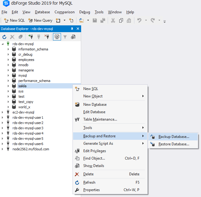
Task: Toggle the highlighted documents icon in Explorer toolbar
Action: pyautogui.click(x=57, y=37)
